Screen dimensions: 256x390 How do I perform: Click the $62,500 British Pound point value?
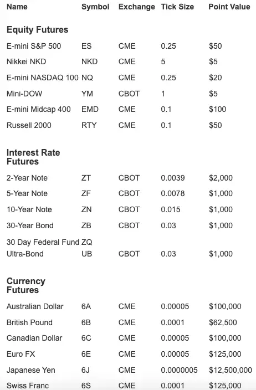tap(223, 322)
